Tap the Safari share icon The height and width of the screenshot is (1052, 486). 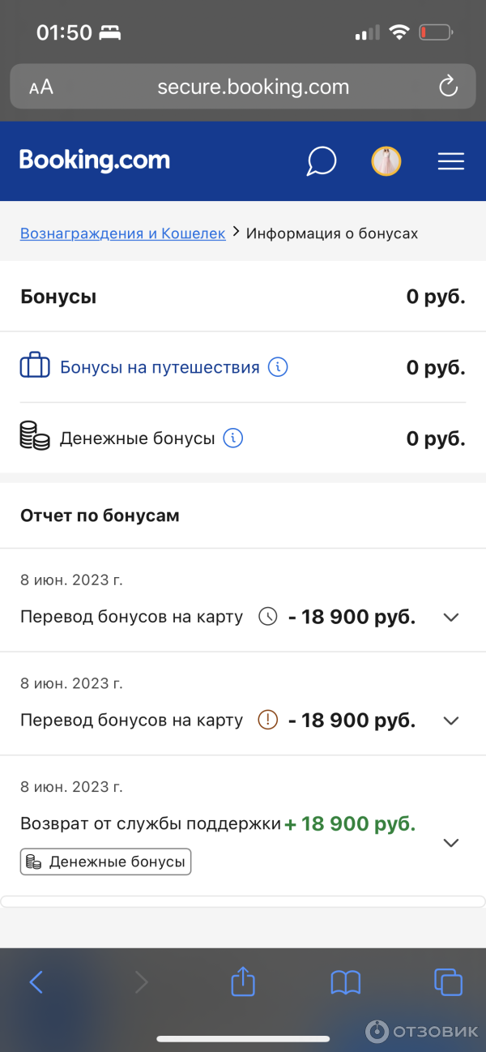point(243,982)
